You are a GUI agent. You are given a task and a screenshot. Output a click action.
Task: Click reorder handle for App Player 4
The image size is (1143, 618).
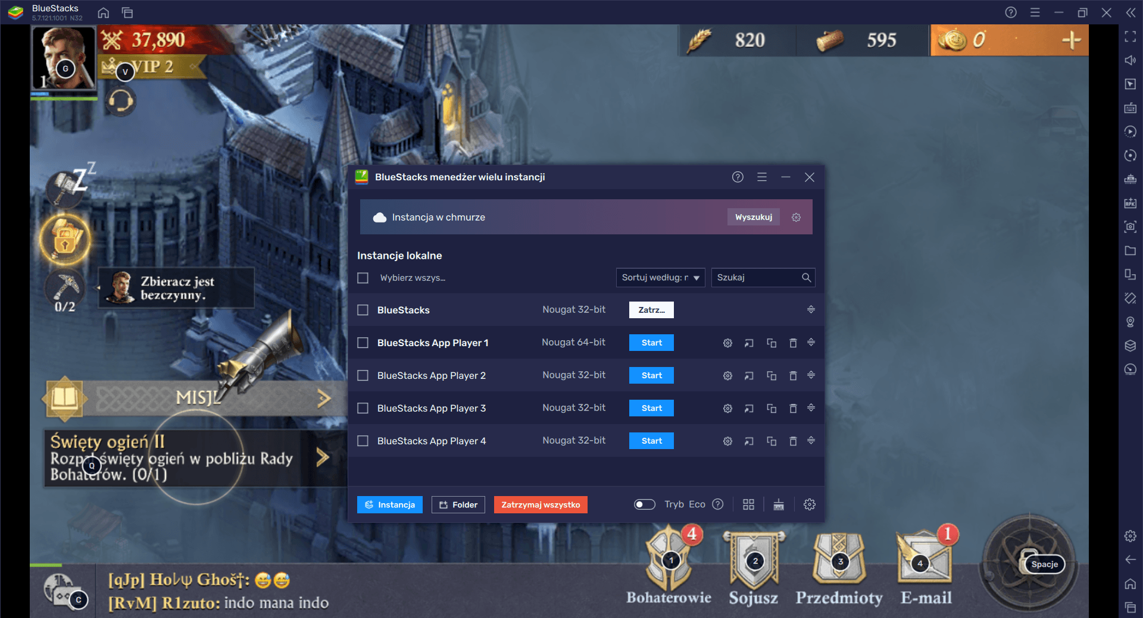[x=811, y=440]
